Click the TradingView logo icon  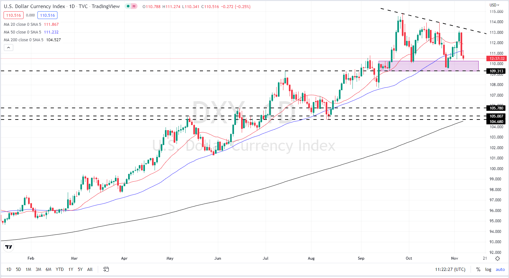tap(9, 247)
